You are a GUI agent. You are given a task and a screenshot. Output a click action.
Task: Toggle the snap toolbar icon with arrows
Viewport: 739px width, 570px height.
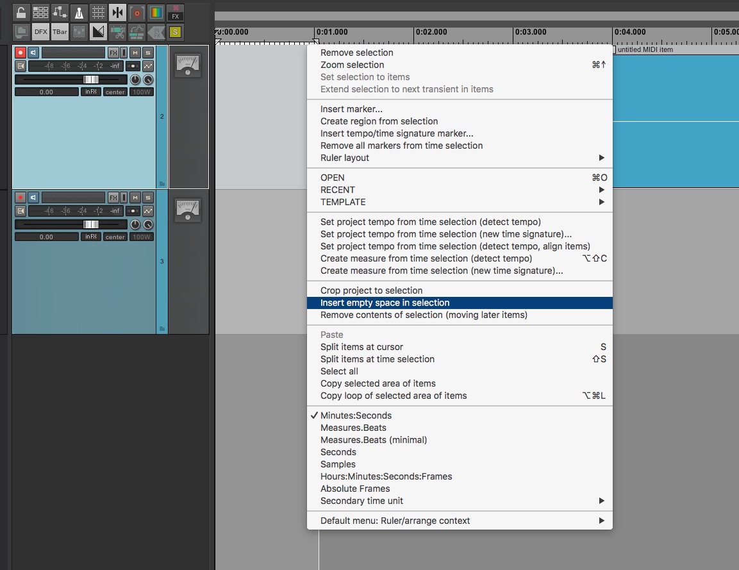(x=118, y=12)
